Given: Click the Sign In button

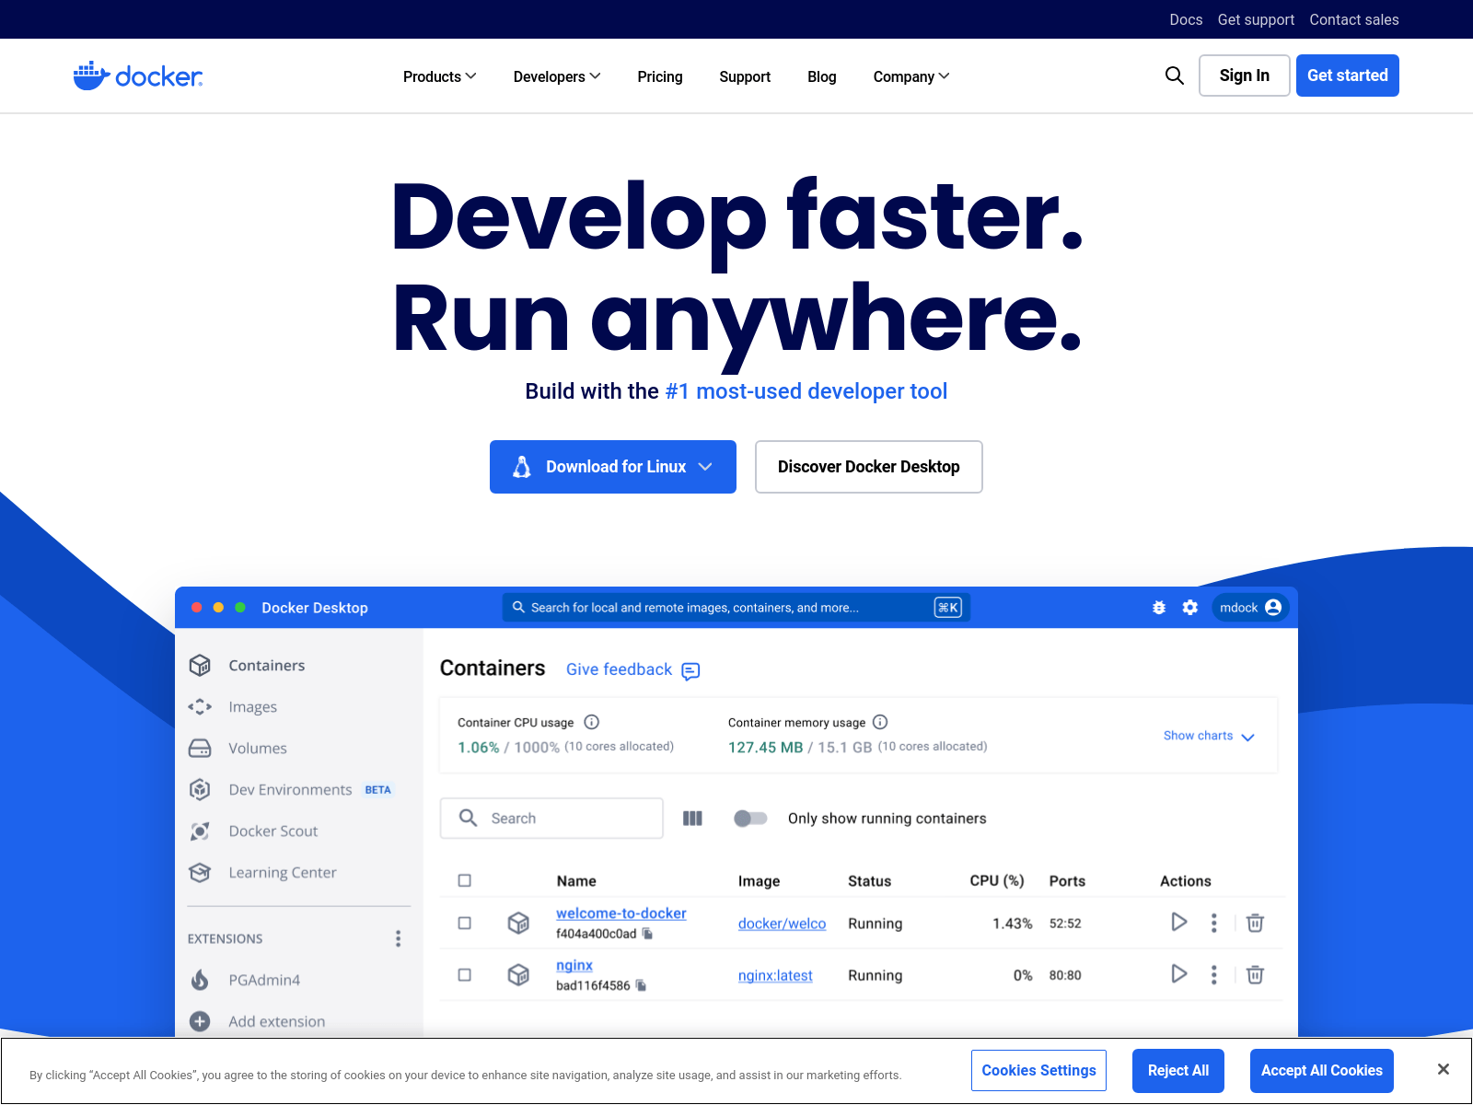Looking at the screenshot, I should 1245,76.
